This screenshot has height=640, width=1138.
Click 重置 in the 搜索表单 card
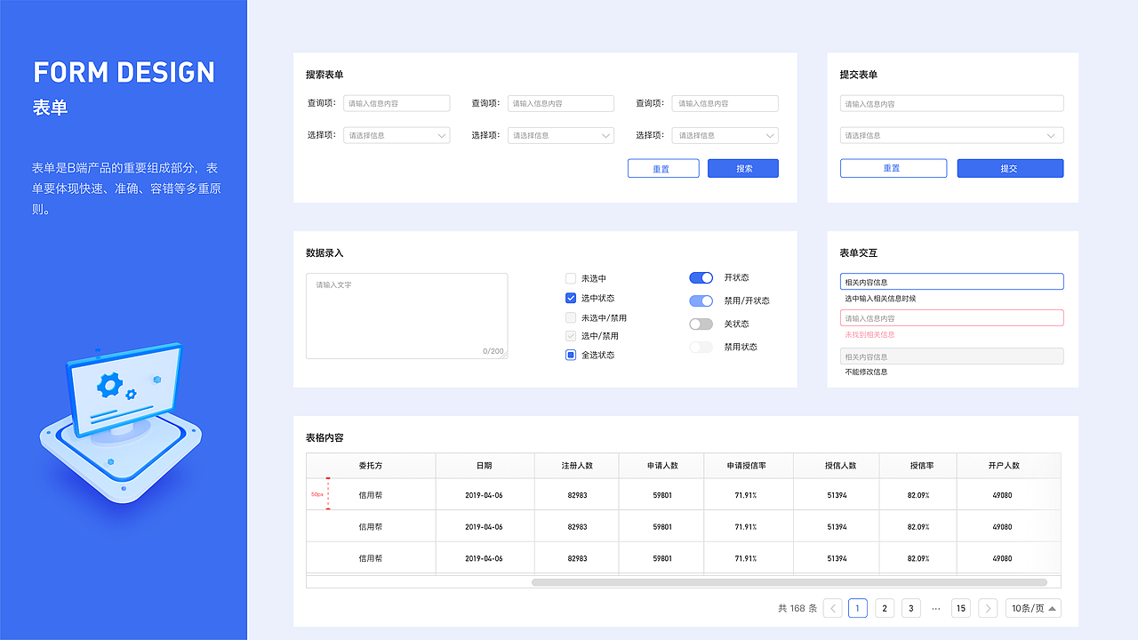tap(663, 168)
